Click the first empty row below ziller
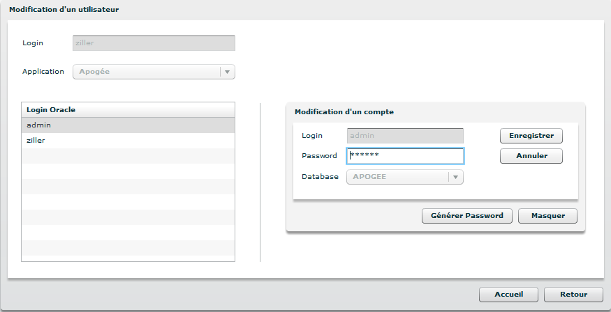The image size is (611, 312). [x=128, y=156]
